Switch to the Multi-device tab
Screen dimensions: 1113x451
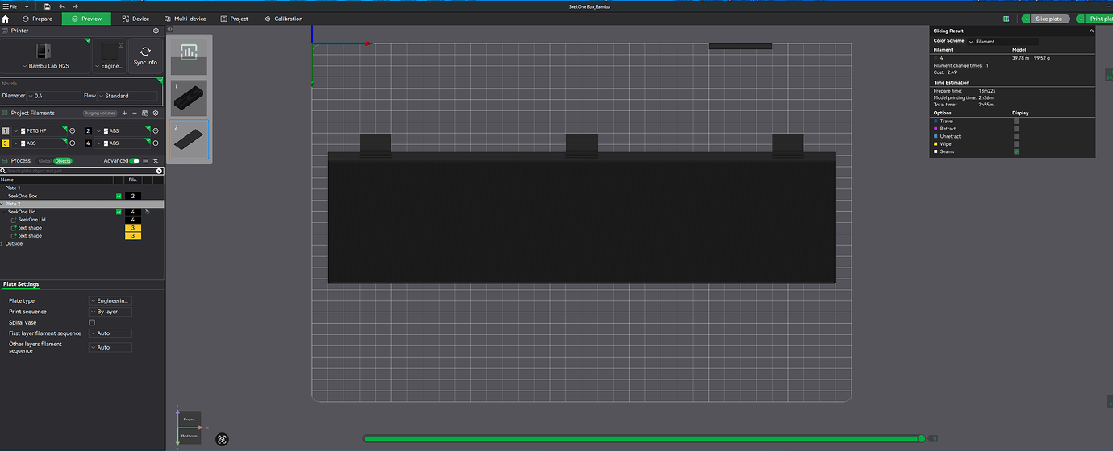click(x=185, y=19)
